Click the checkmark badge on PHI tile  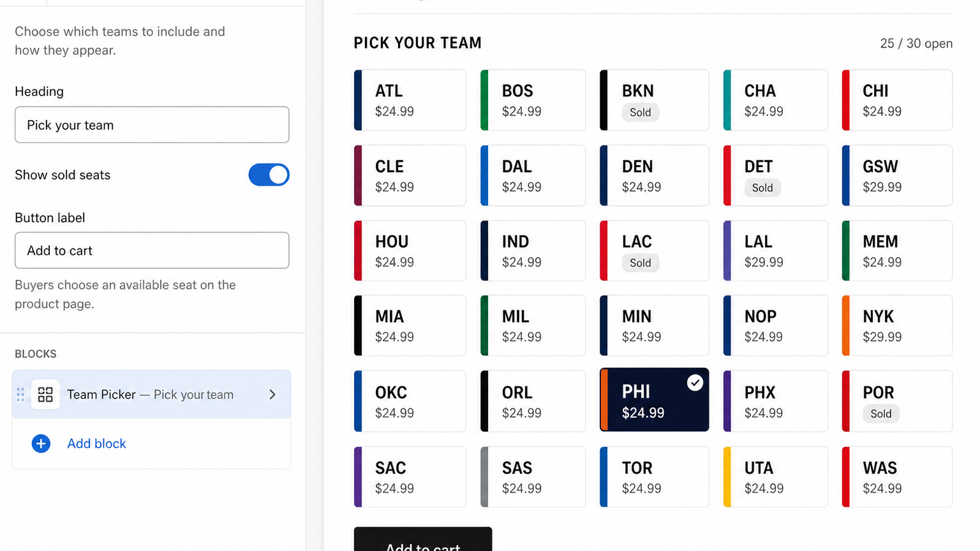coord(695,383)
